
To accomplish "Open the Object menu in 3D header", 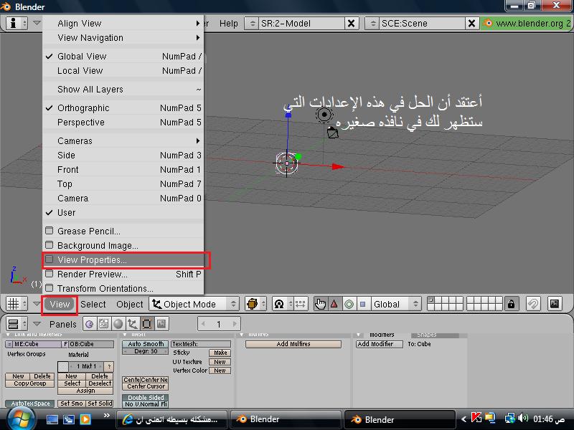I will [130, 304].
